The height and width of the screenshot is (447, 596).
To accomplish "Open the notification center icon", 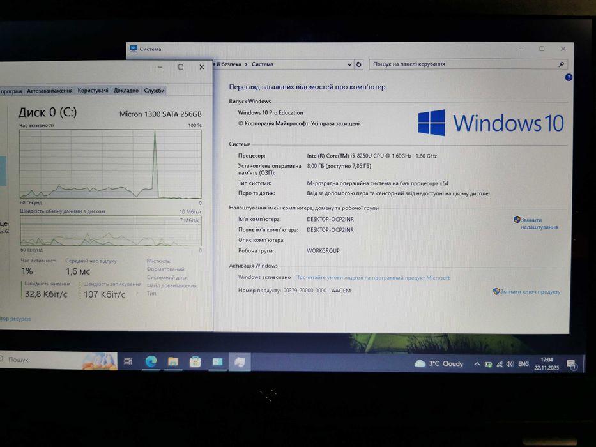I will [572, 365].
